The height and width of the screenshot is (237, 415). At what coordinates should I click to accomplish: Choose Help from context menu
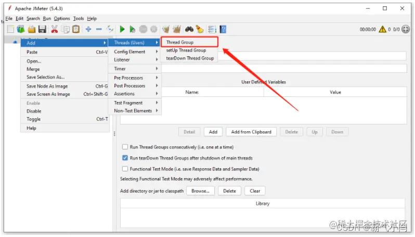(64, 128)
